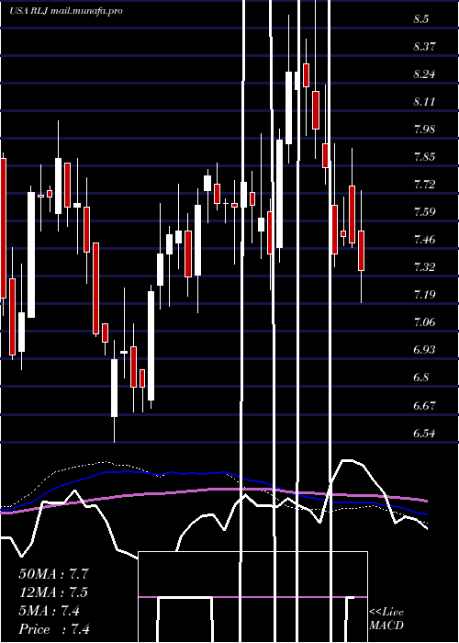
Task: Click the 7.06 price axis label
Action: (x=424, y=322)
